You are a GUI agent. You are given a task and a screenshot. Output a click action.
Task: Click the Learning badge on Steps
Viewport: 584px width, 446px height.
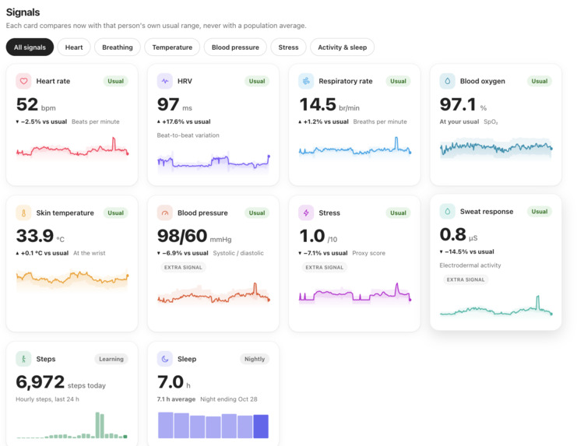coord(111,359)
